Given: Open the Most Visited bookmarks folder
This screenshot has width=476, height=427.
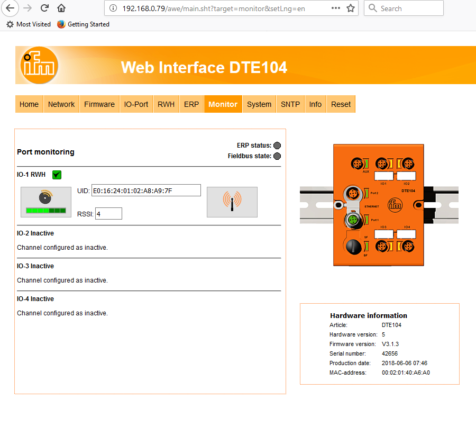Looking at the screenshot, I should [29, 24].
